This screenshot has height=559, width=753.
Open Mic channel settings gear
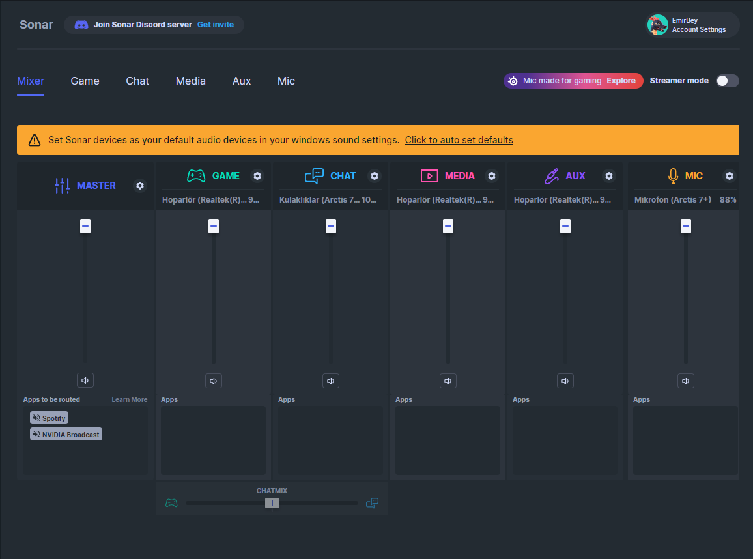tap(730, 176)
